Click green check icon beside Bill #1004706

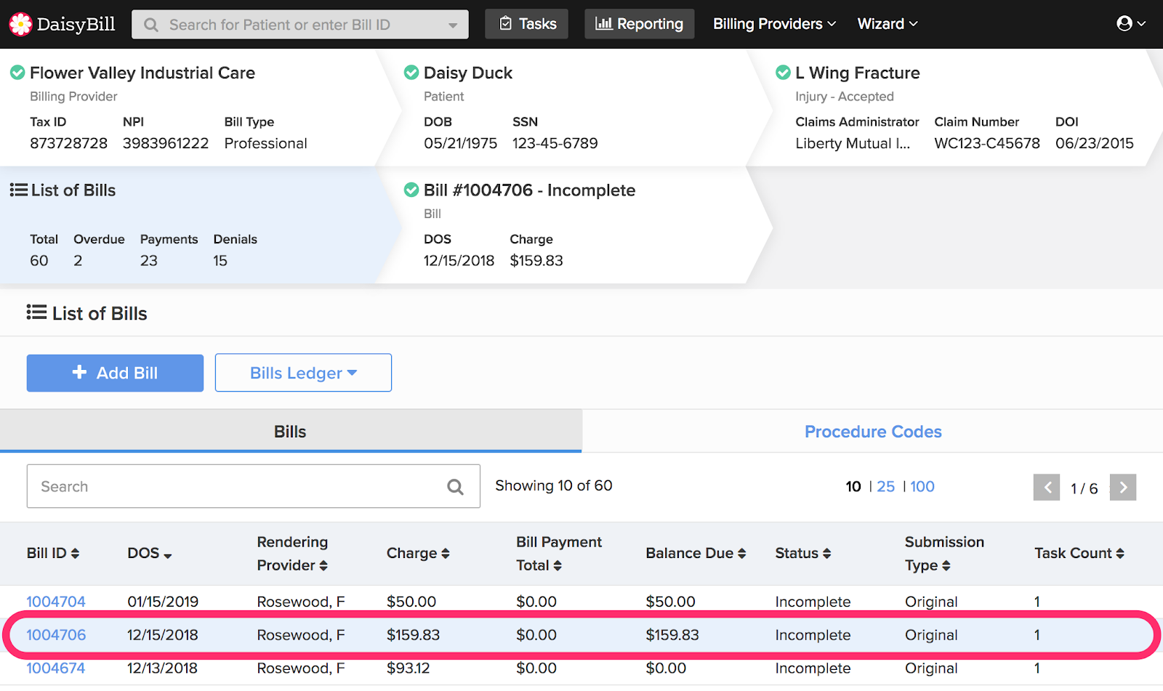point(411,190)
